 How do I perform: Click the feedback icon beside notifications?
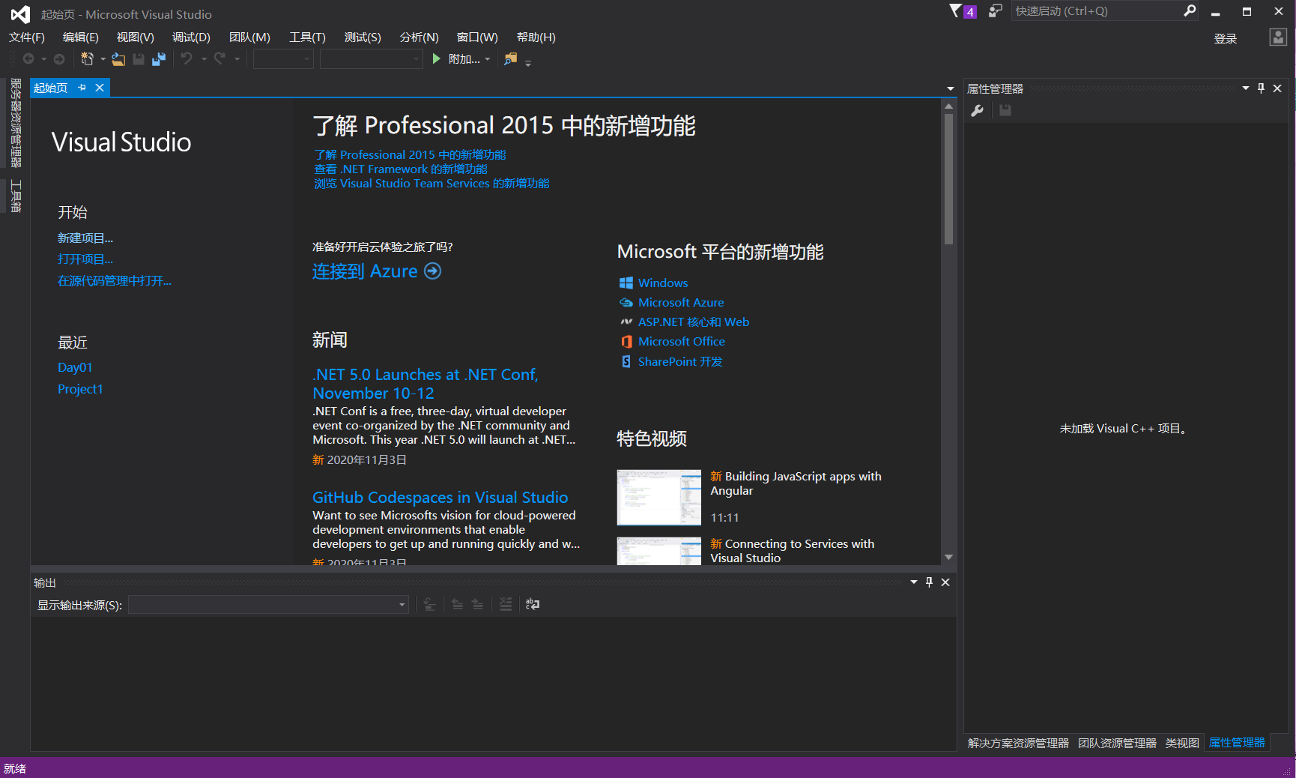pyautogui.click(x=995, y=11)
